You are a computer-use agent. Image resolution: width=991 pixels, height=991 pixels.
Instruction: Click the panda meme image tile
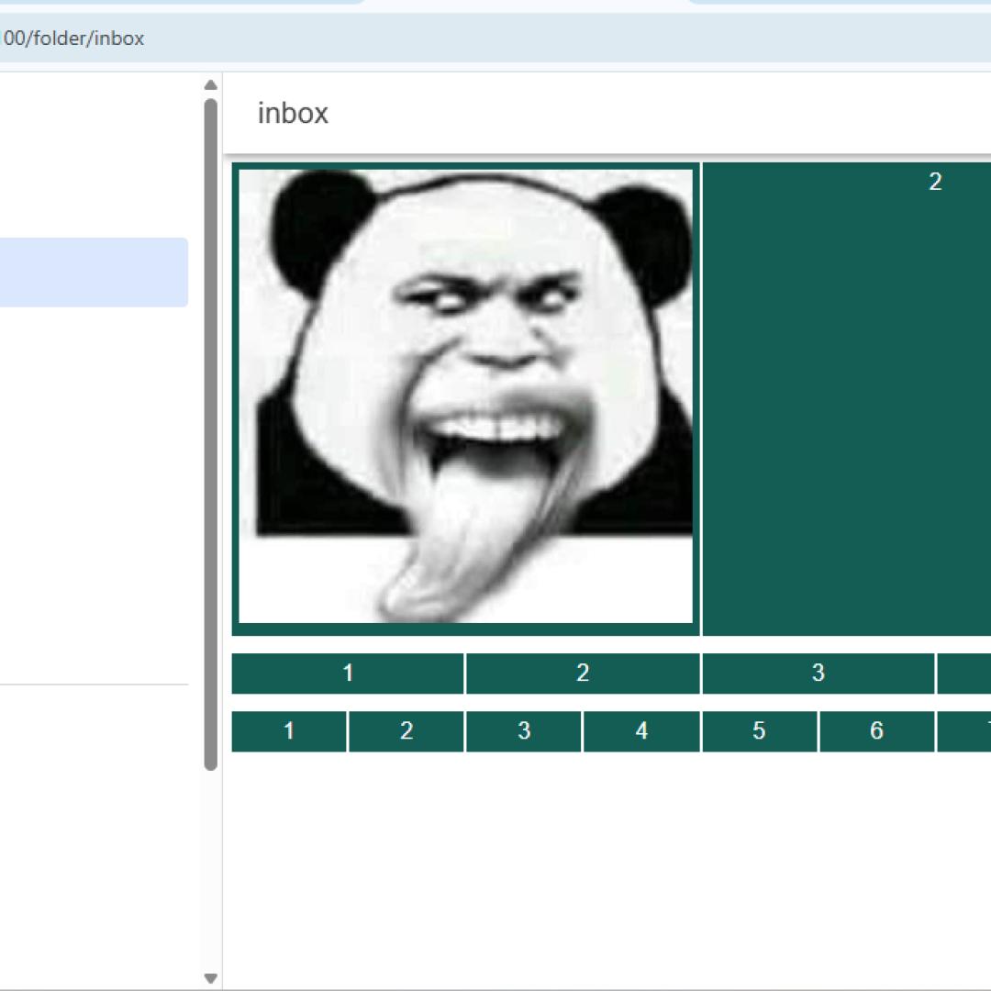466,399
